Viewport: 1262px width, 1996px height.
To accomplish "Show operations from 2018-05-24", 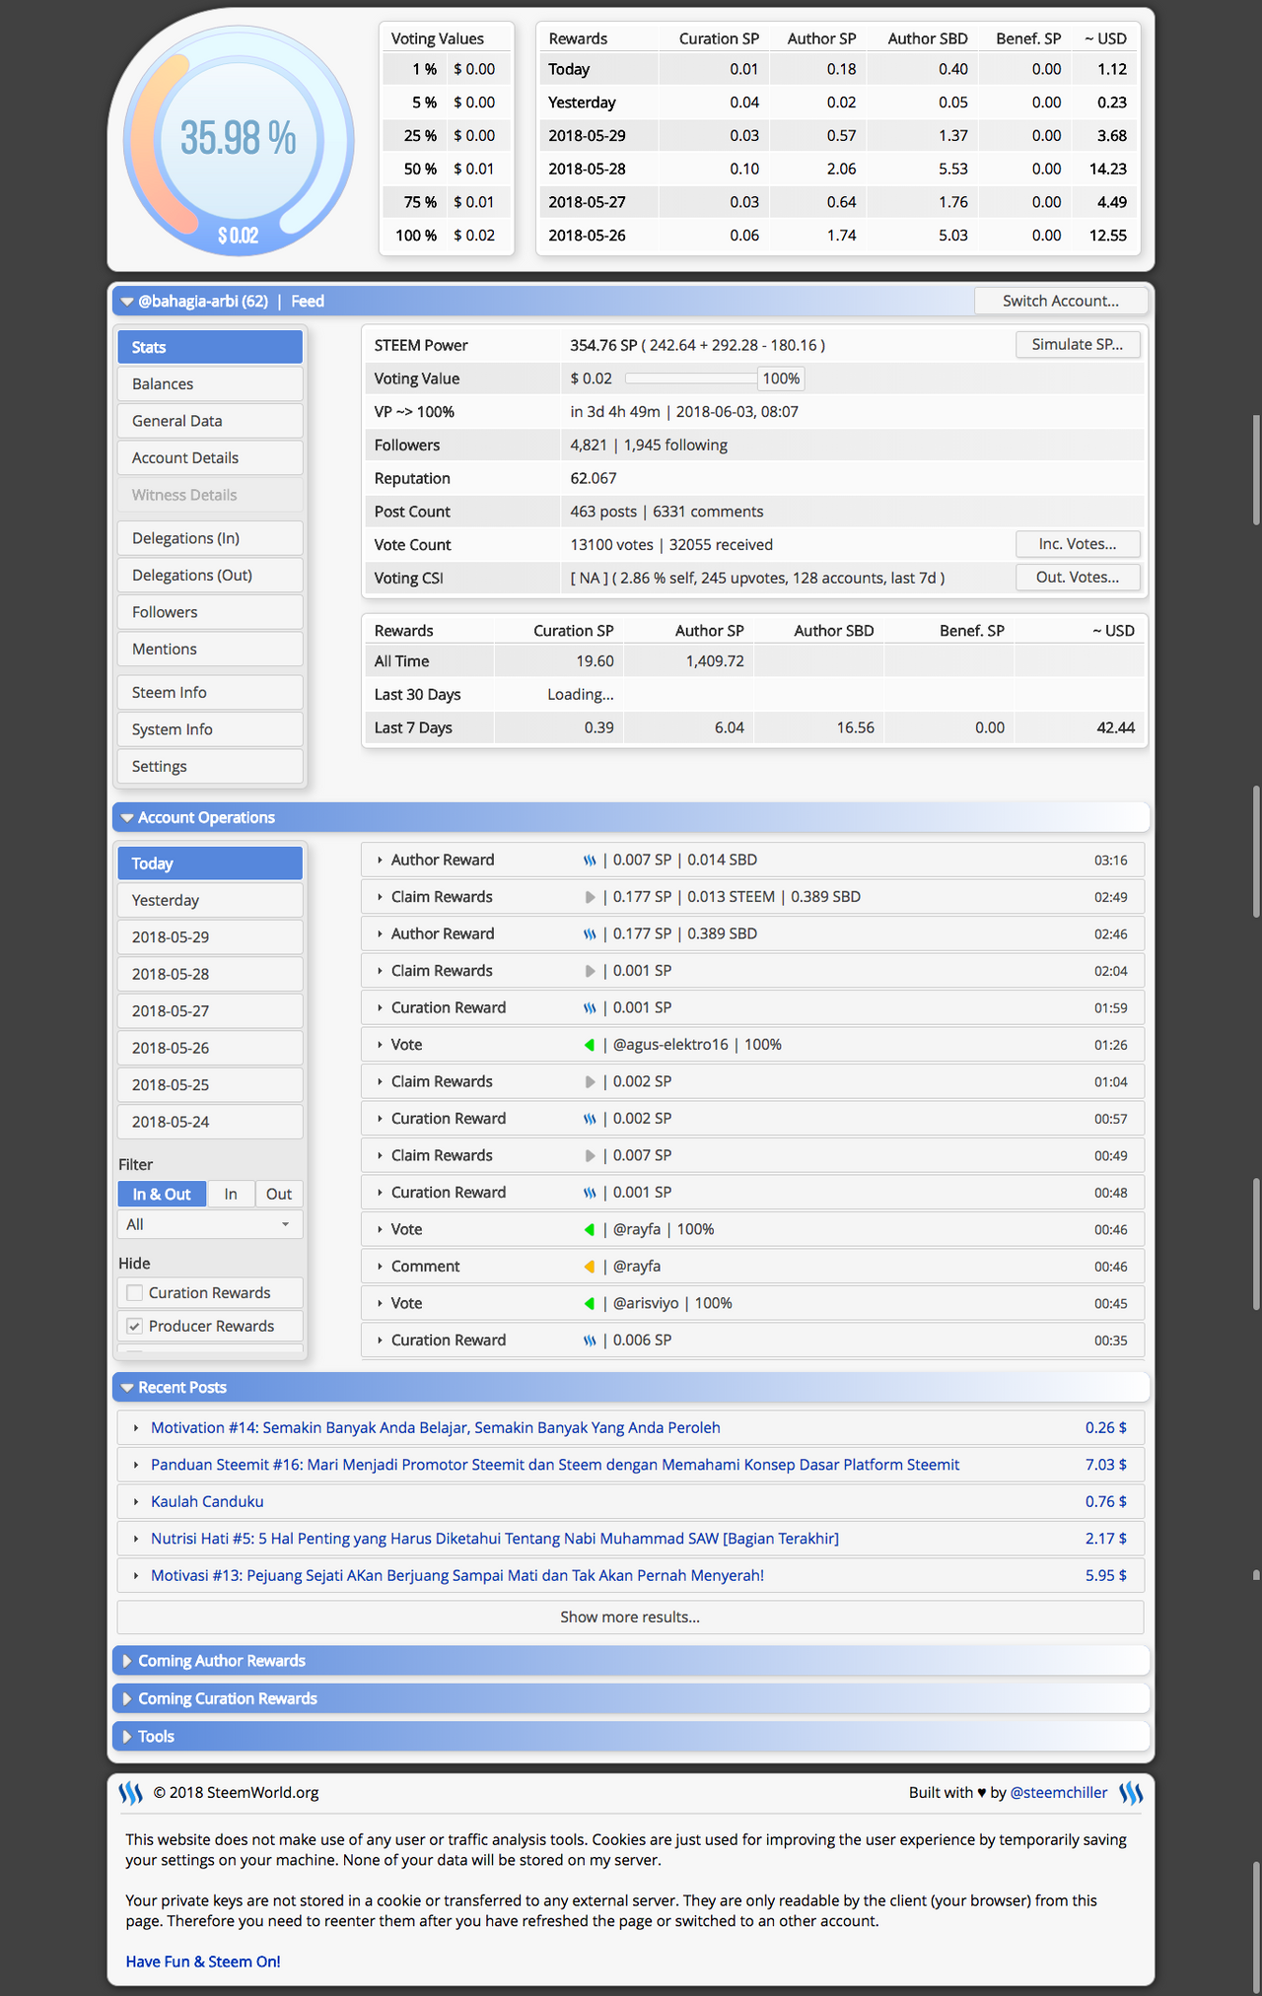I will click(210, 1122).
